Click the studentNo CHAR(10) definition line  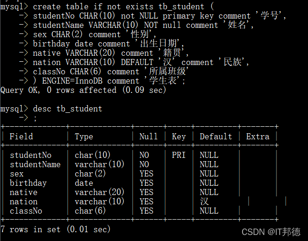click(153, 16)
